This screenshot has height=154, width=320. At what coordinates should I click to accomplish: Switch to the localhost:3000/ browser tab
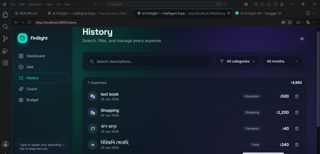(x=89, y=13)
